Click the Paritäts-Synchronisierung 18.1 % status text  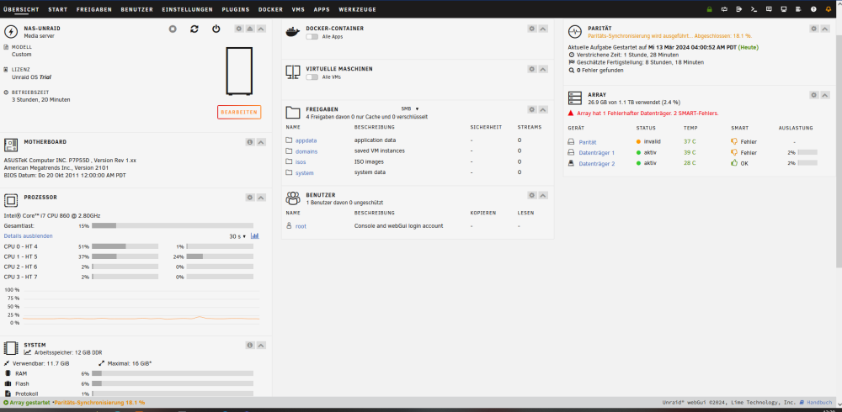100,403
